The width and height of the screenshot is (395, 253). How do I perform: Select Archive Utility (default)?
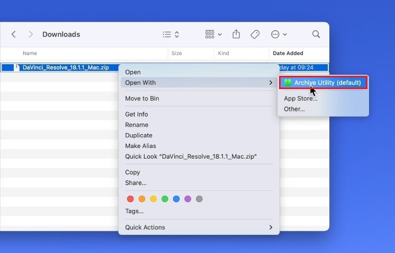pyautogui.click(x=323, y=83)
